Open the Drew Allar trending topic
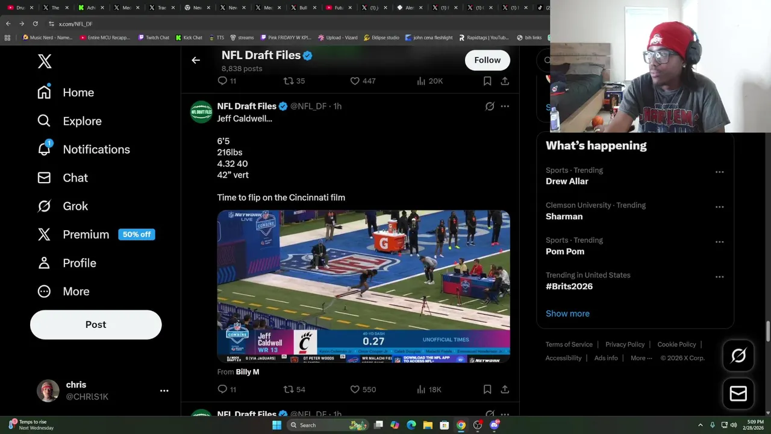 point(567,181)
